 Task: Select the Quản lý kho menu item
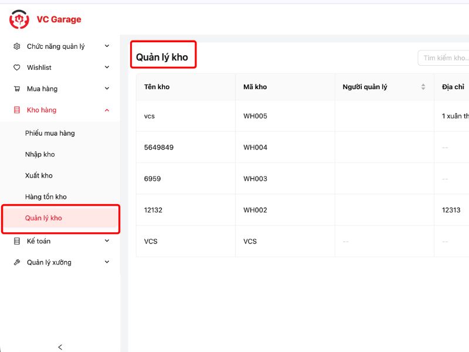tap(43, 218)
